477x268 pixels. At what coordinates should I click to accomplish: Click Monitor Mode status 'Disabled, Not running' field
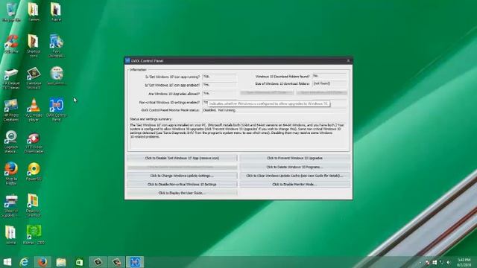coord(274,110)
